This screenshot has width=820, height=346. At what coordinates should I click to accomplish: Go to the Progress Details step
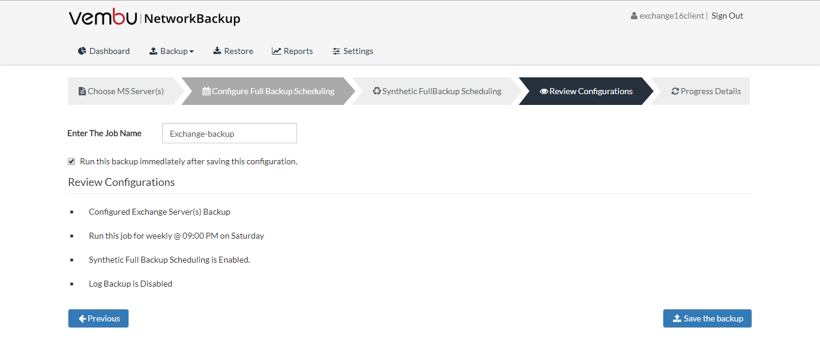[x=701, y=91]
